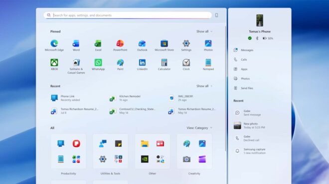The height and width of the screenshot is (184, 329).
Task: Launch the Paint app
Action: pos(120,64)
